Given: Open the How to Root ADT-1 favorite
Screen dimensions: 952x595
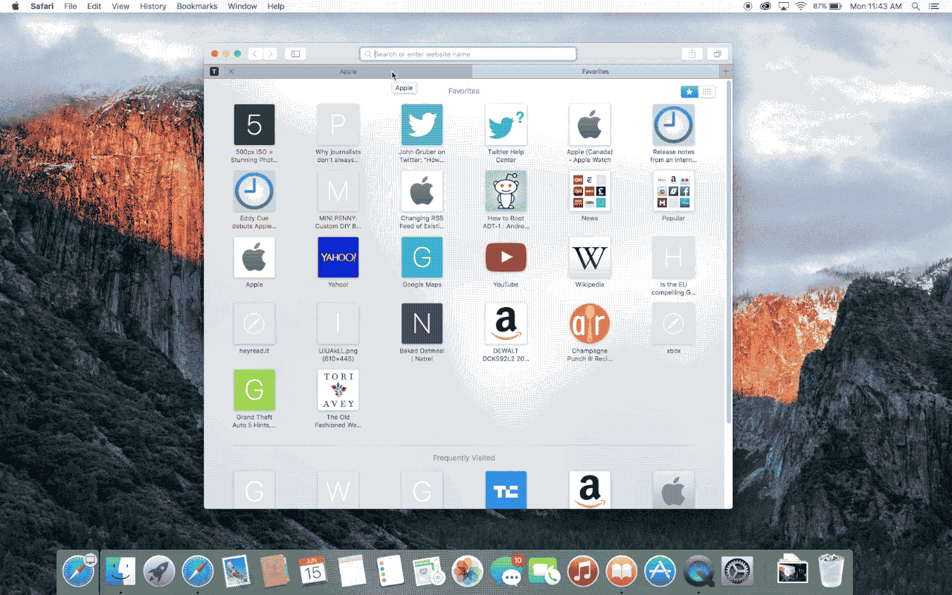Looking at the screenshot, I should pyautogui.click(x=506, y=191).
